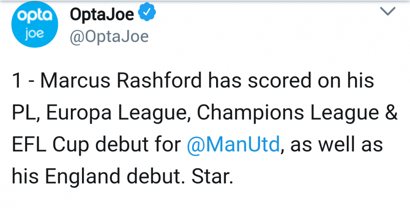Image resolution: width=410 pixels, height=216 pixels.
Task: Select the @OptaJoe handle text
Action: (109, 36)
